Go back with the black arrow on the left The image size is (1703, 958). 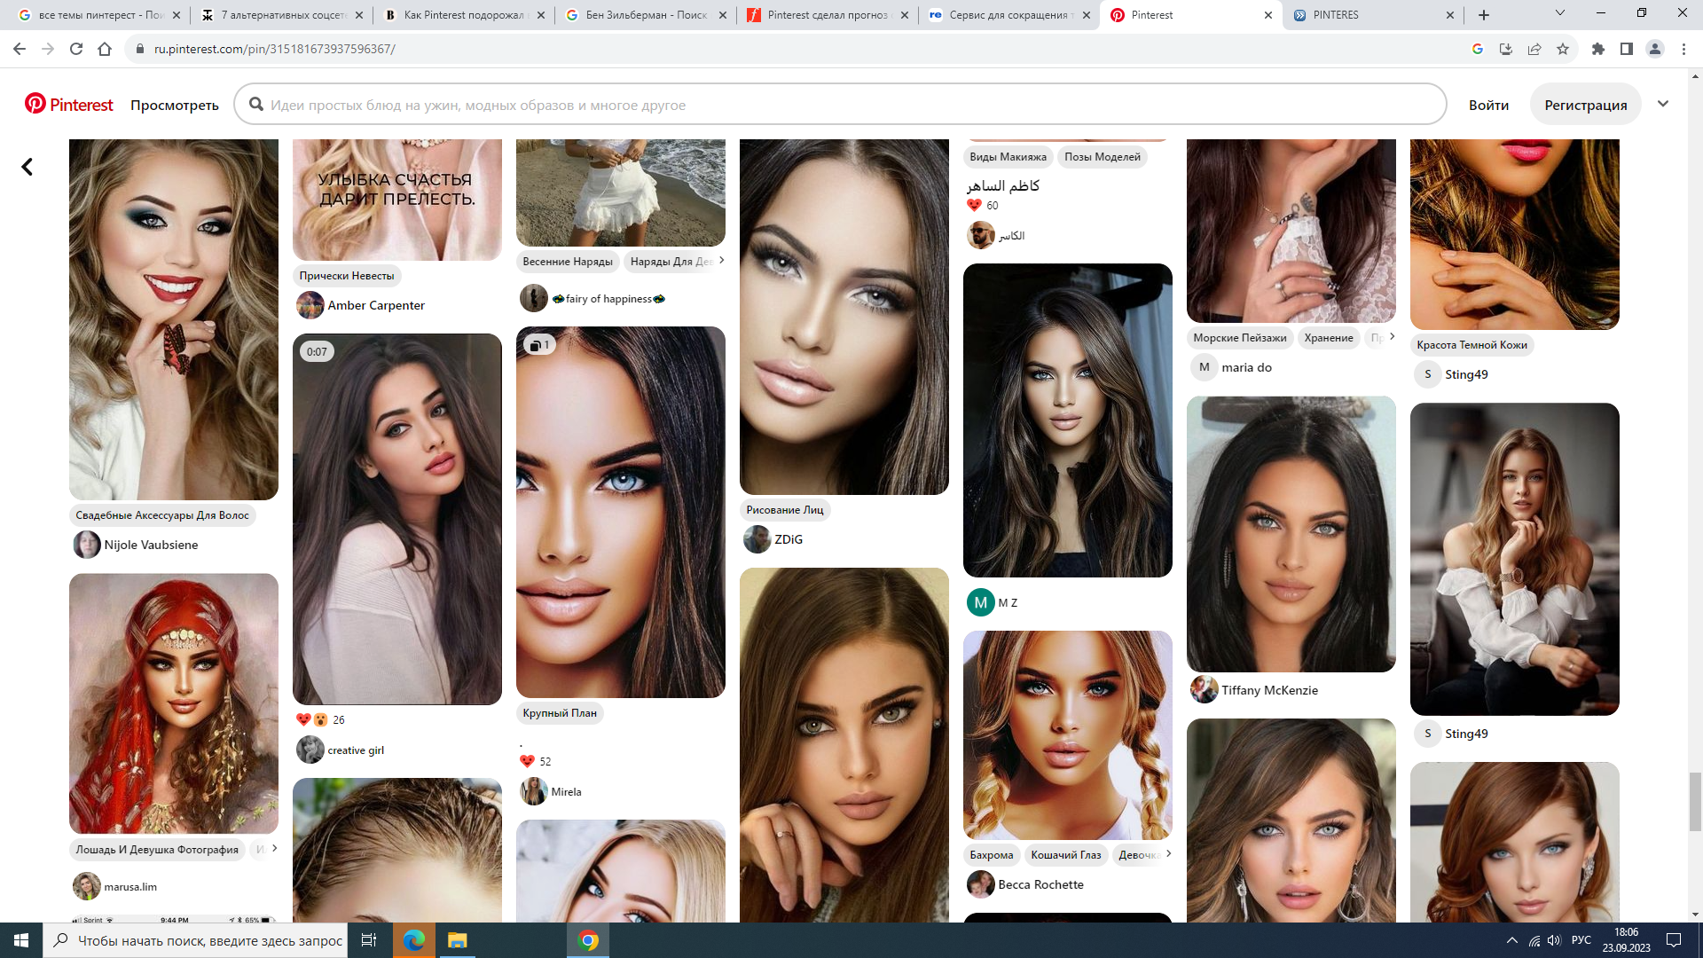point(27,167)
